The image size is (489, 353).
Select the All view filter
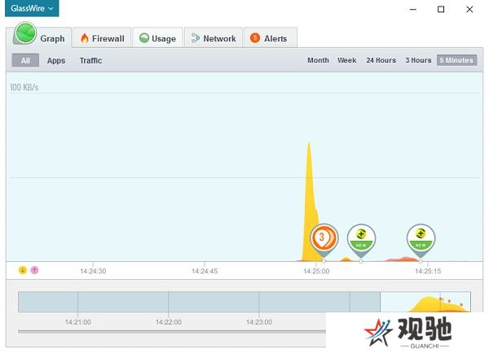(25, 60)
